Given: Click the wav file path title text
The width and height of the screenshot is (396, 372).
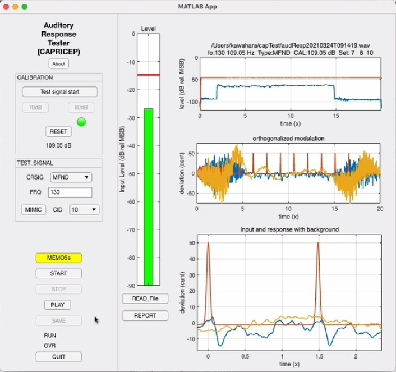Looking at the screenshot, I should [x=291, y=45].
